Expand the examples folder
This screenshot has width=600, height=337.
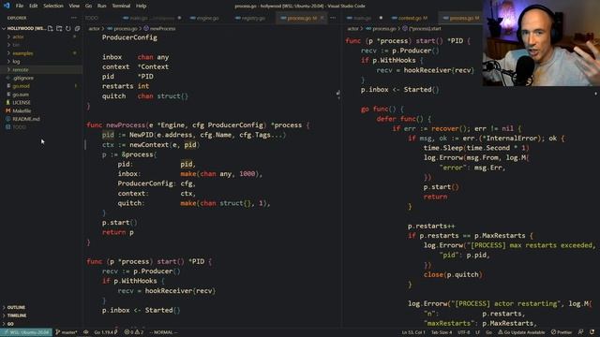[41, 53]
